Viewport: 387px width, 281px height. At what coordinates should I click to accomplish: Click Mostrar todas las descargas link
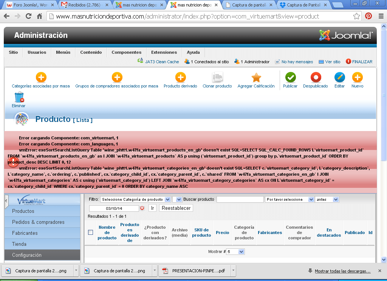[x=342, y=271]
